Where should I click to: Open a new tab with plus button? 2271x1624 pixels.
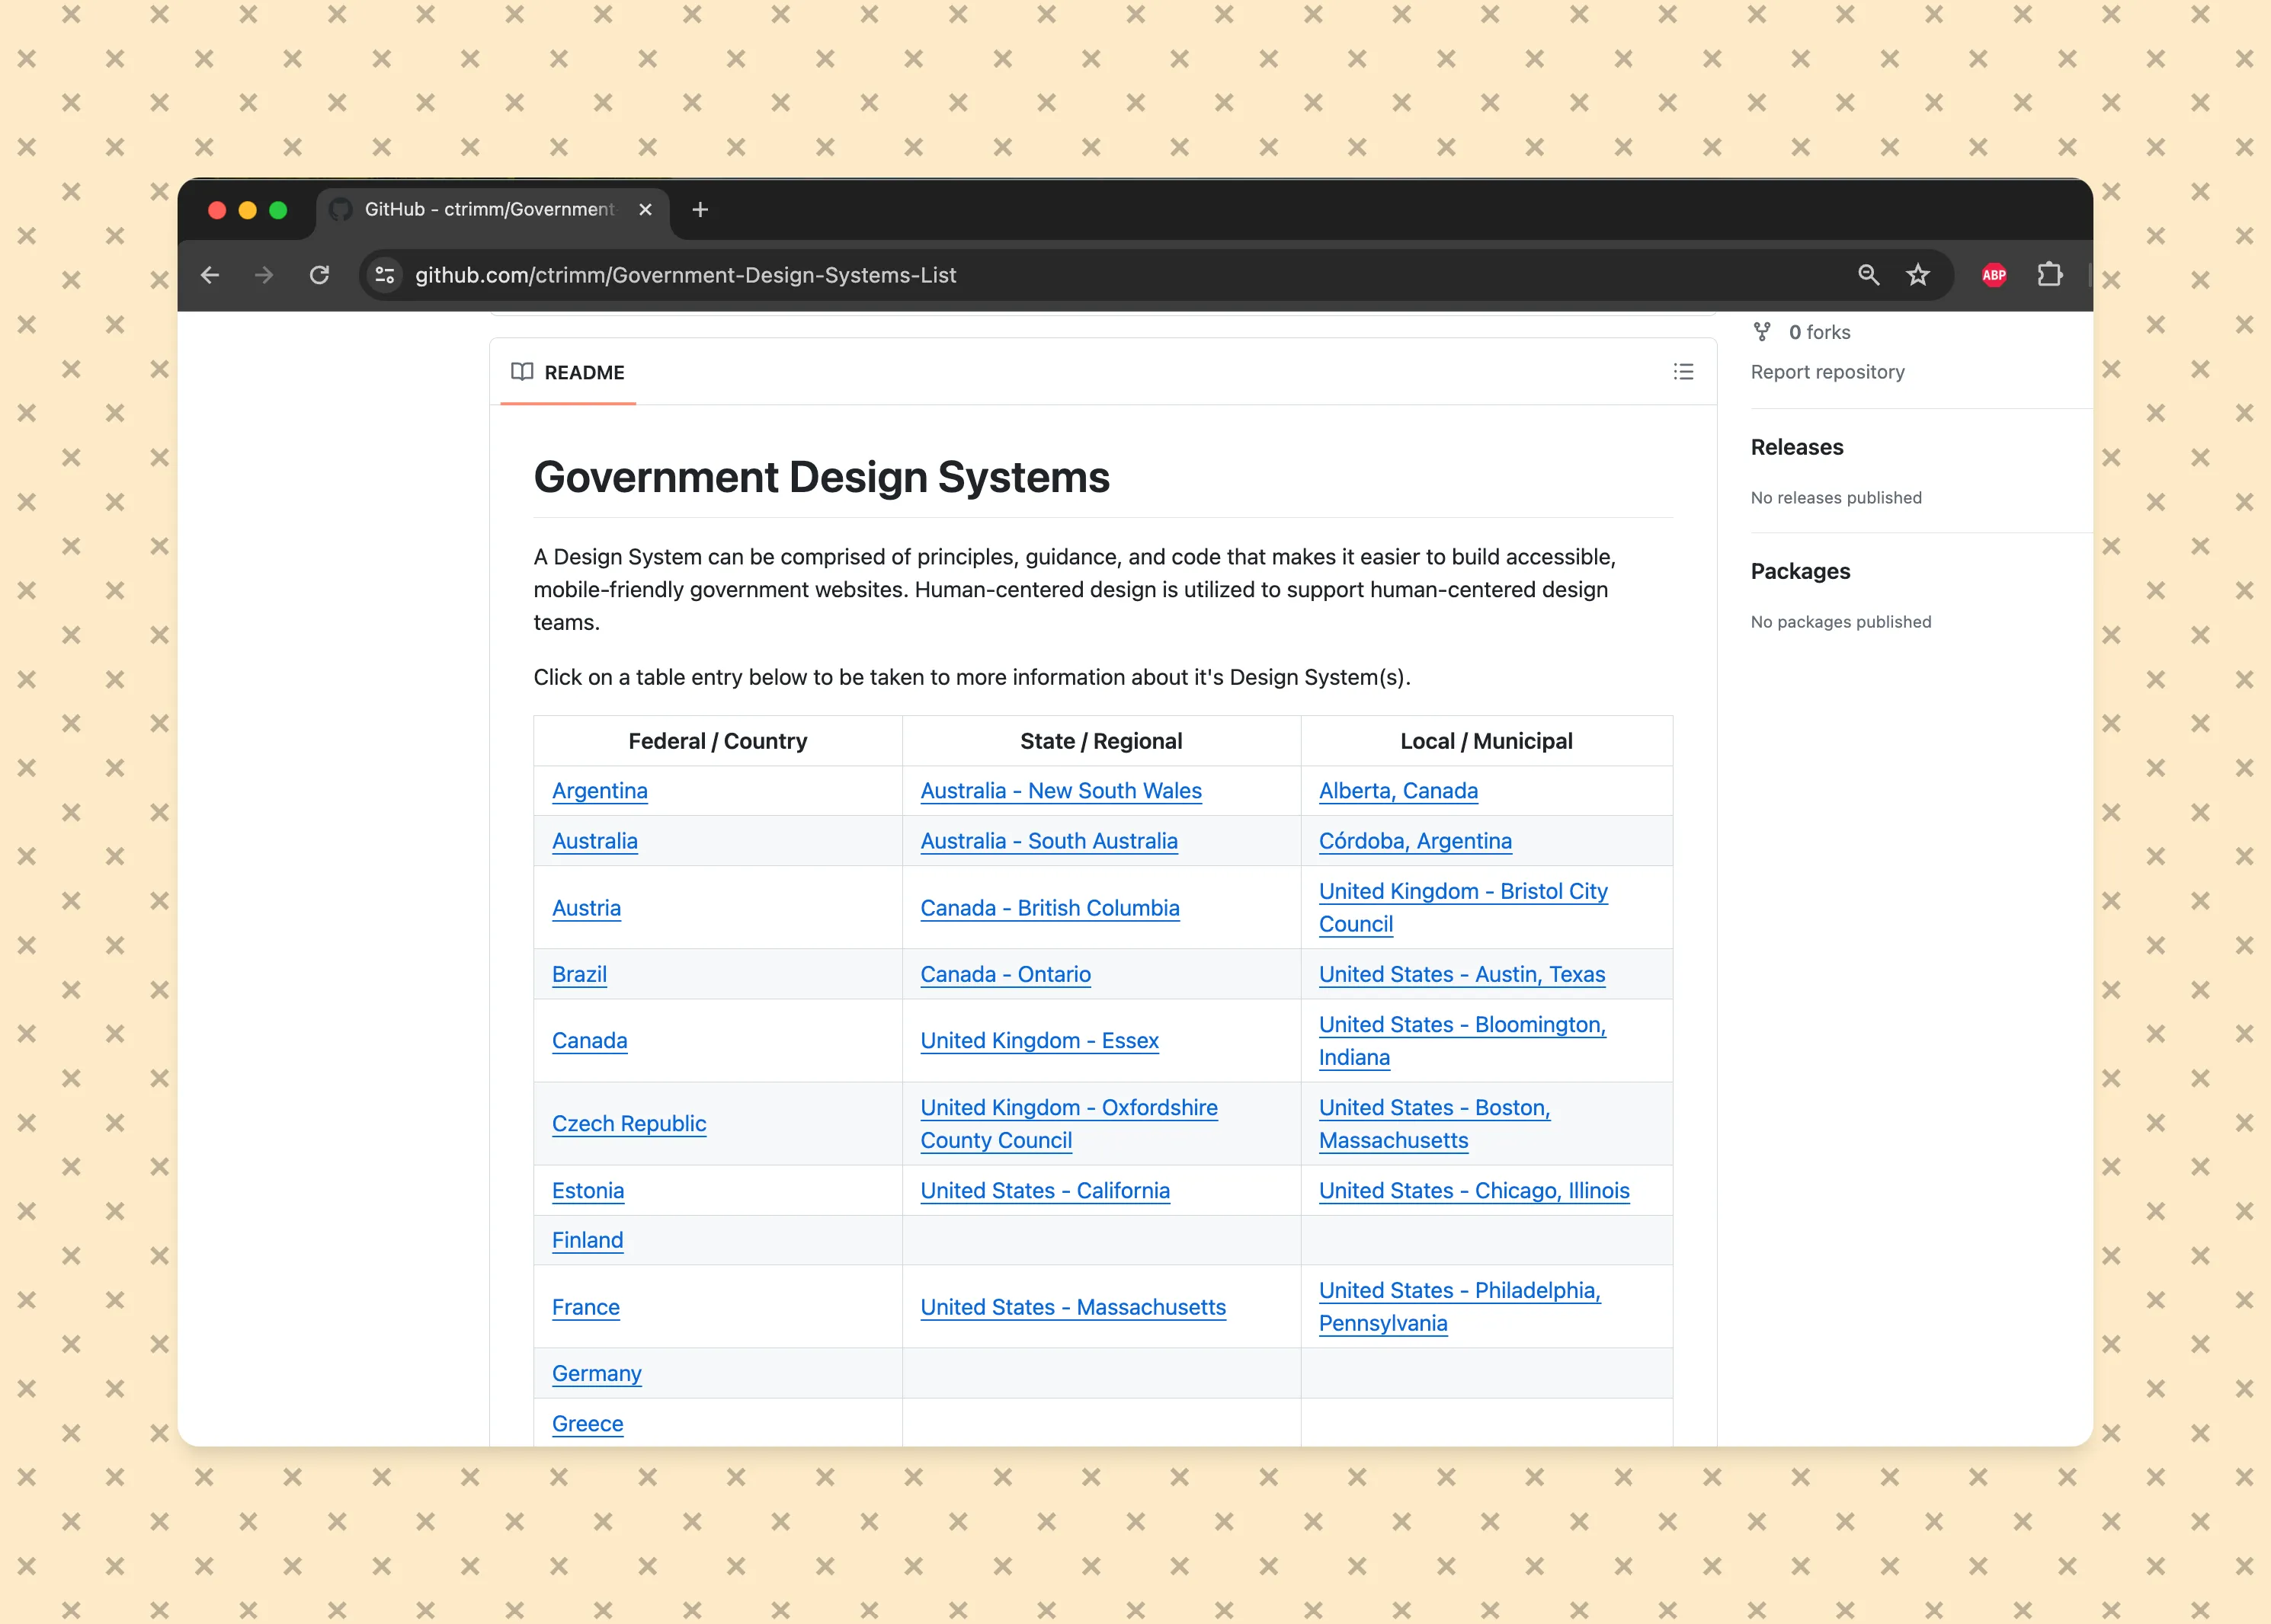pyautogui.click(x=700, y=209)
